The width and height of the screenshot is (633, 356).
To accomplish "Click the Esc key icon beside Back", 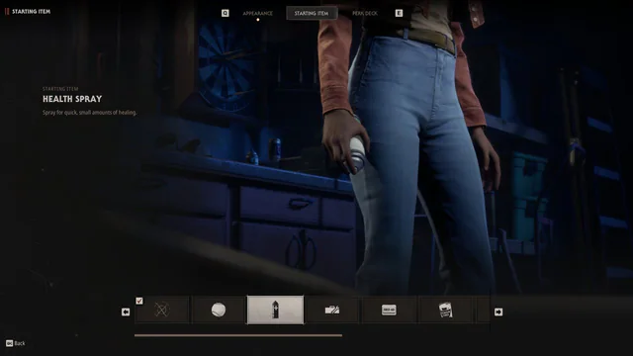I will click(x=9, y=343).
